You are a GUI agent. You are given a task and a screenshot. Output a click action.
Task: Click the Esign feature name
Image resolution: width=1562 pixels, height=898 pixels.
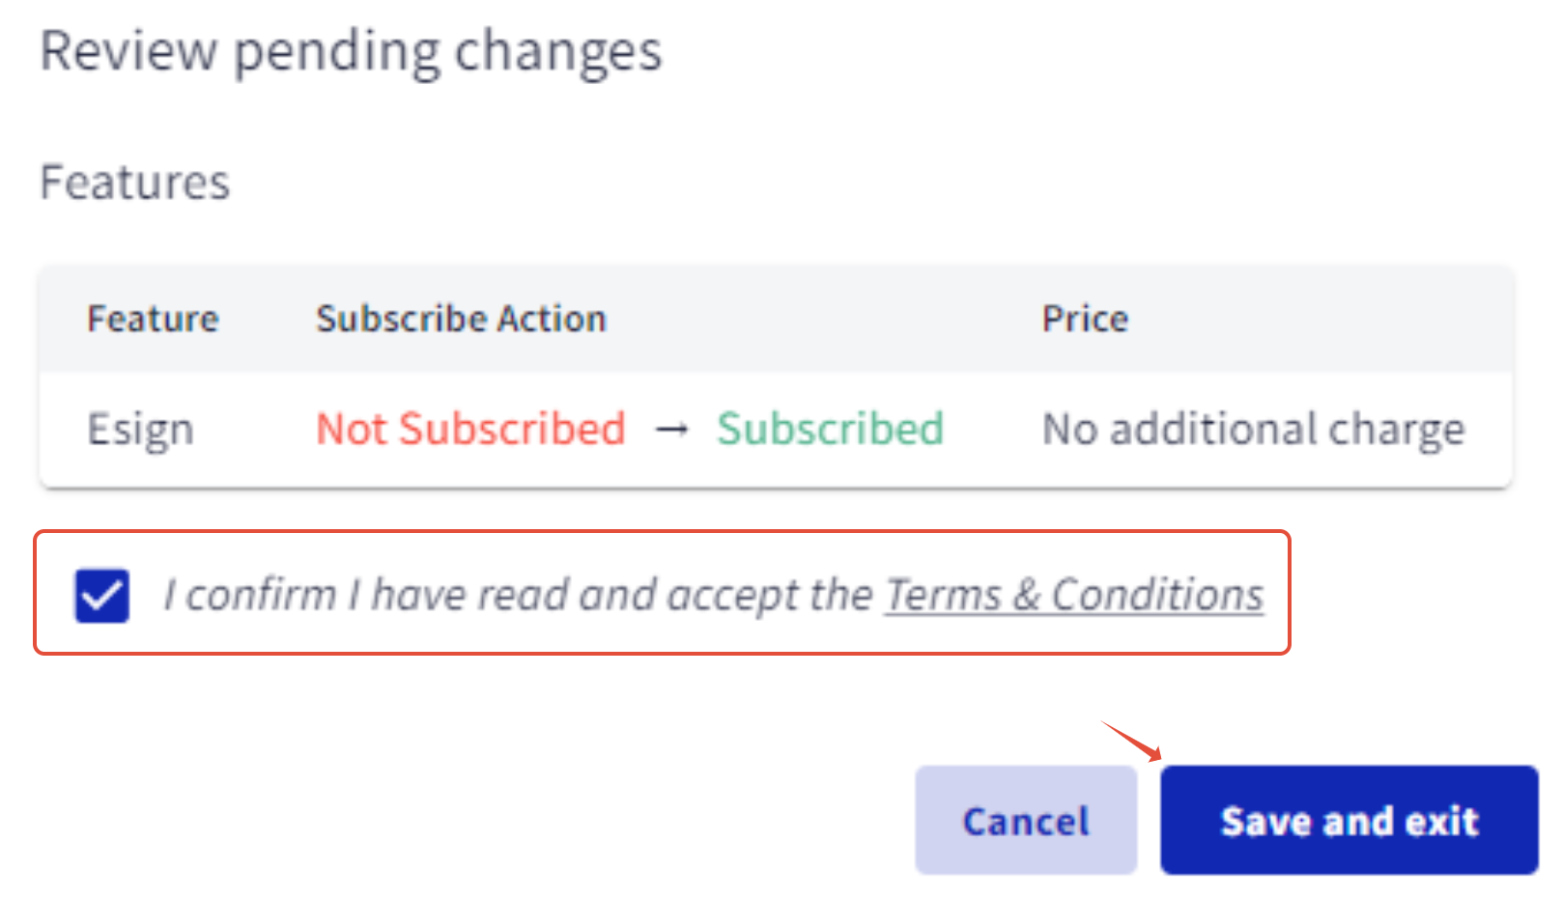point(141,429)
